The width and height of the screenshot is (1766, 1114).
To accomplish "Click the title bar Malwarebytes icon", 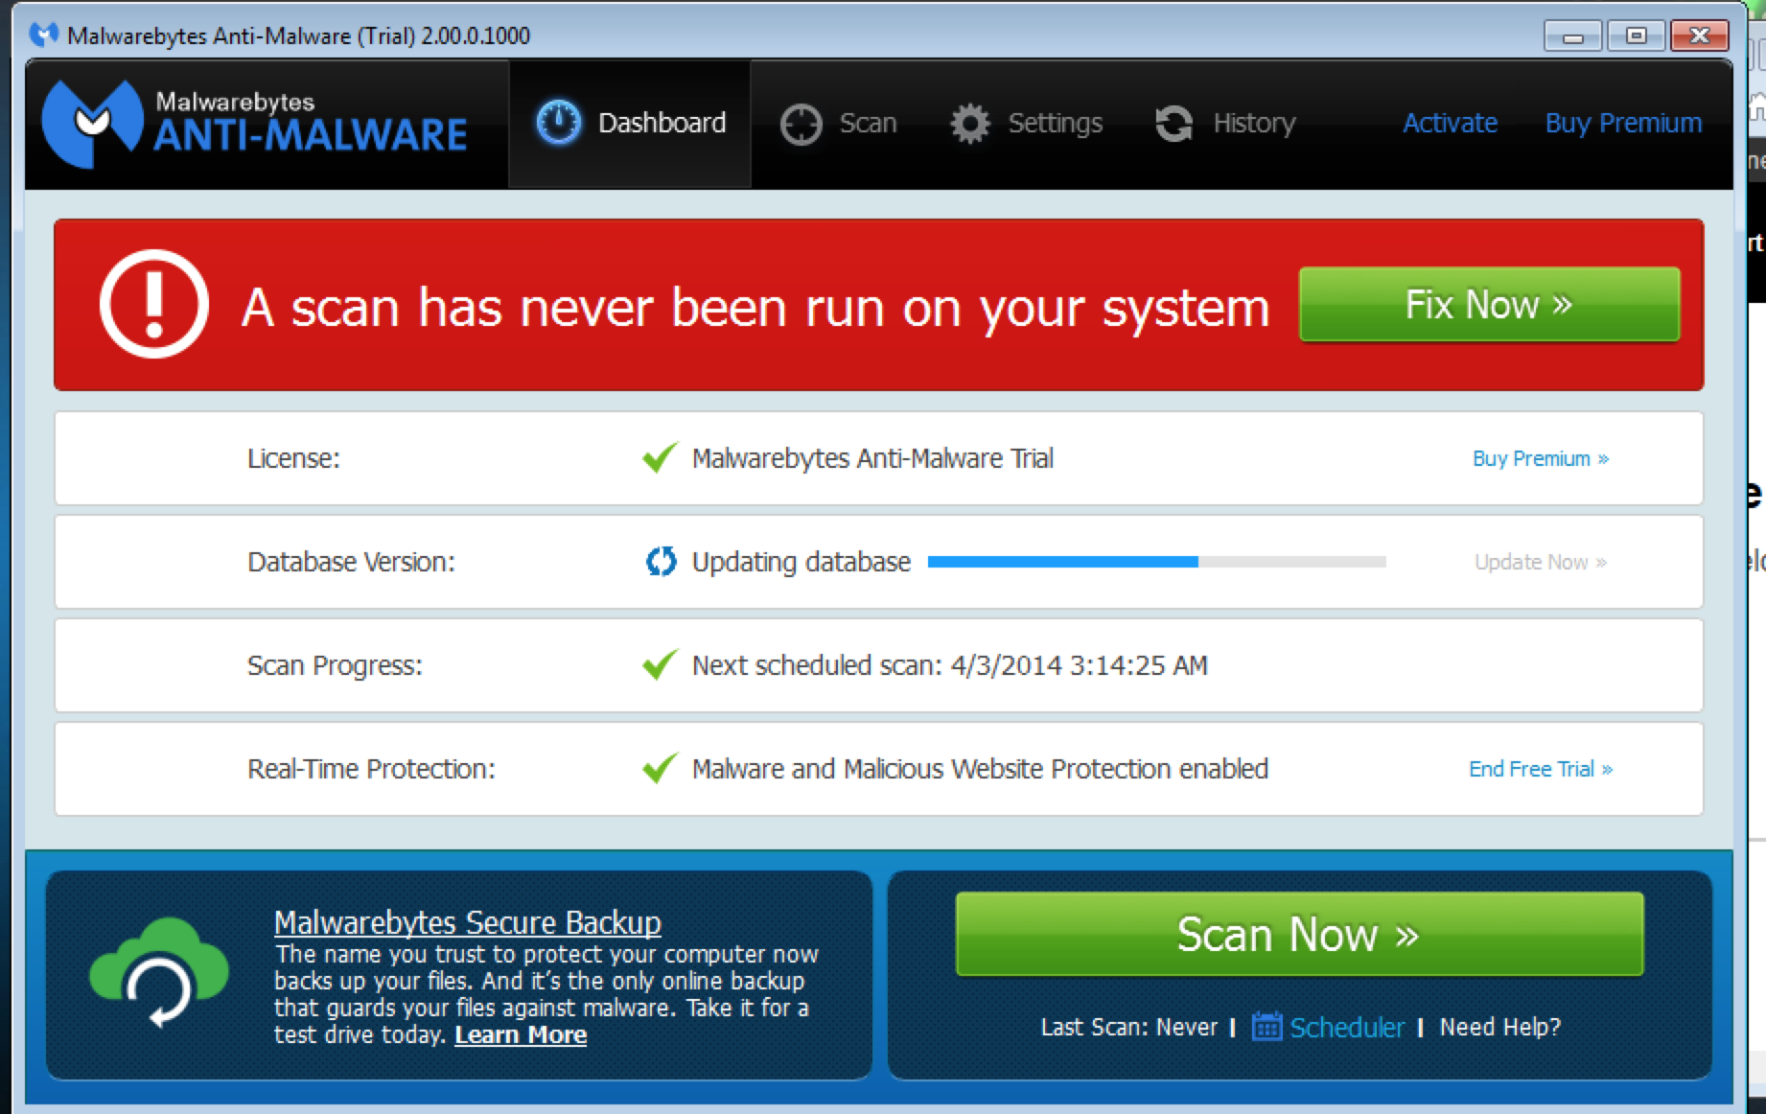I will (44, 35).
